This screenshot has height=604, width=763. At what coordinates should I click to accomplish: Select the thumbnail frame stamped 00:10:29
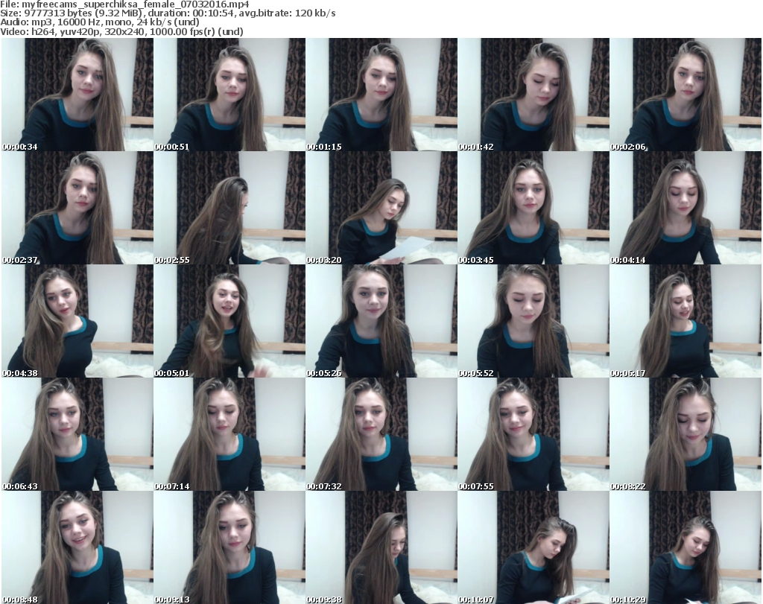click(686, 547)
